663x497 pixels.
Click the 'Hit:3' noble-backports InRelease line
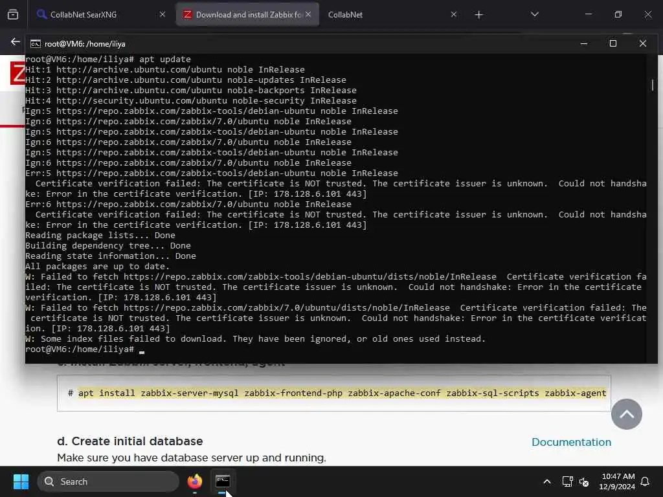tap(191, 90)
